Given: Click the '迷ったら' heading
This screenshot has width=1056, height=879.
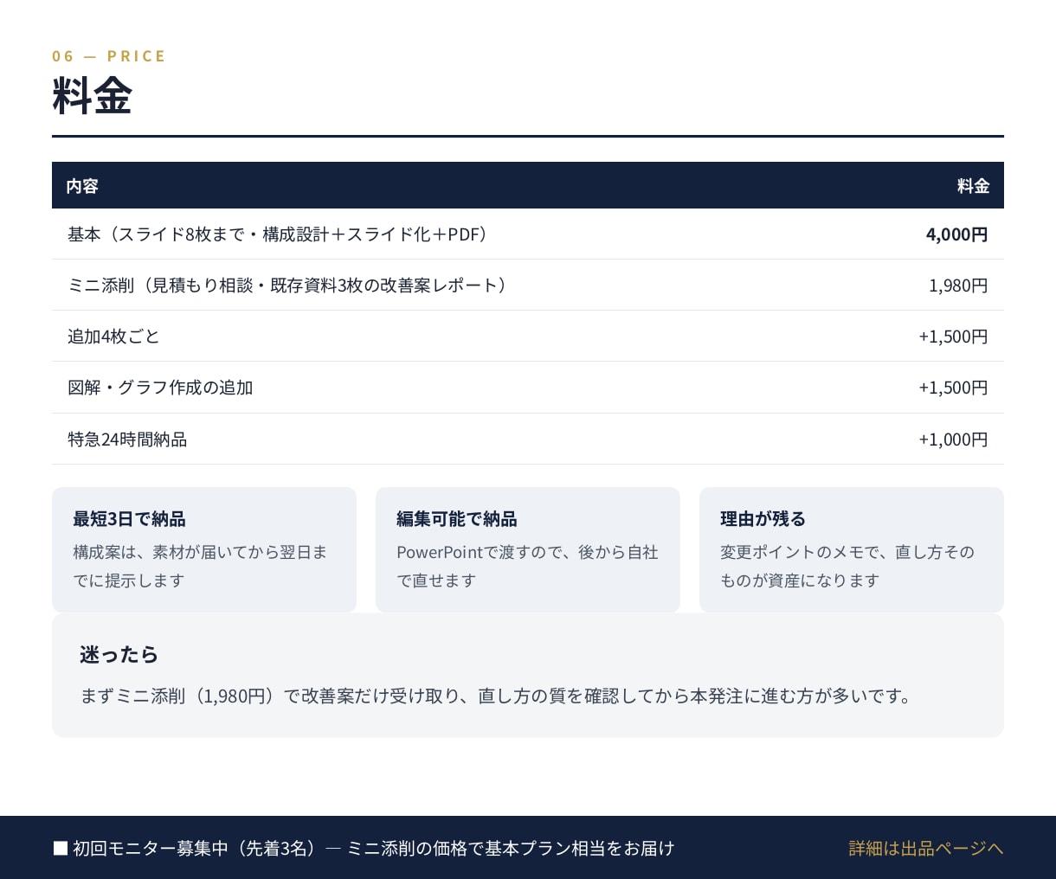Looking at the screenshot, I should [119, 655].
